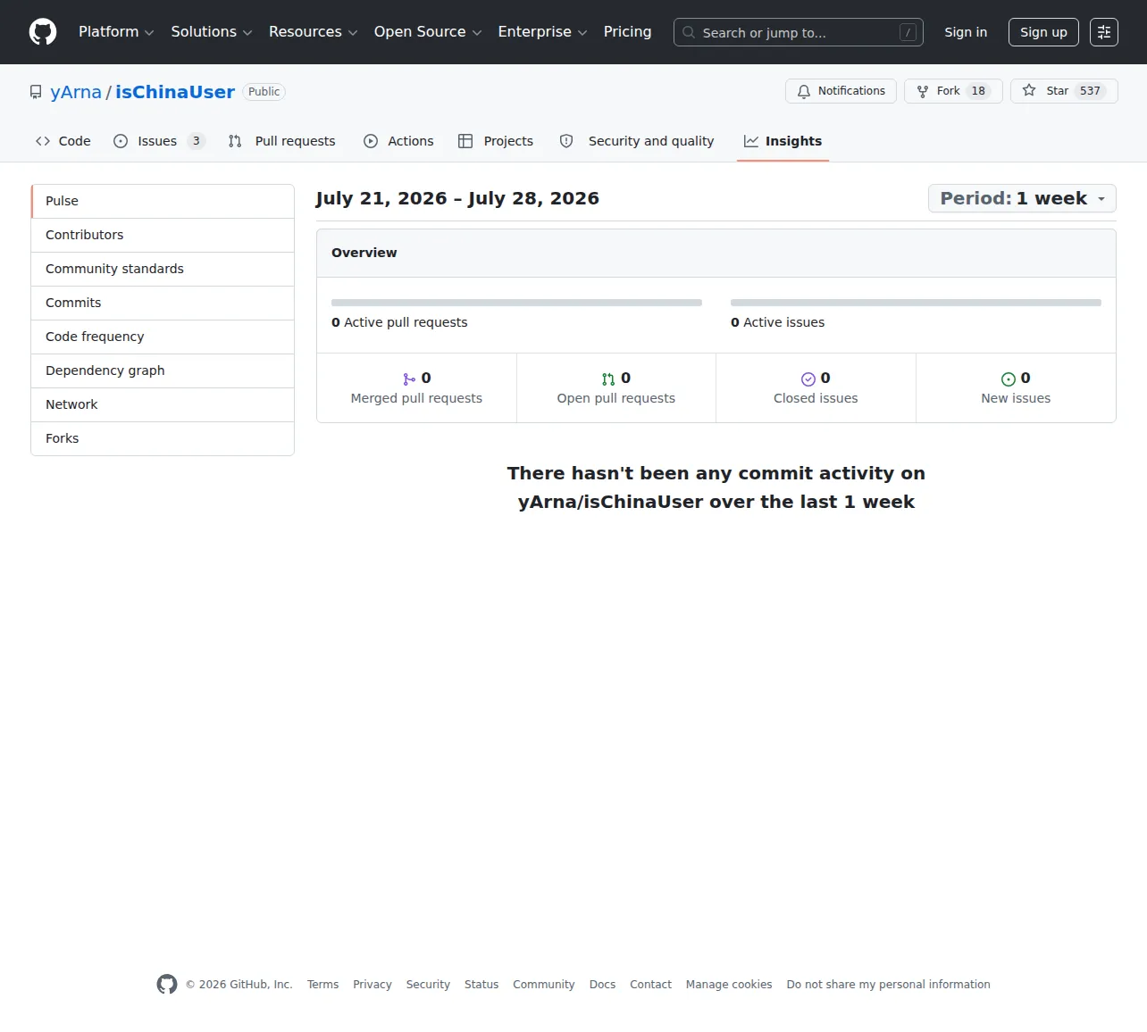
Task: Open Community standards in the sidebar
Action: coord(163,269)
